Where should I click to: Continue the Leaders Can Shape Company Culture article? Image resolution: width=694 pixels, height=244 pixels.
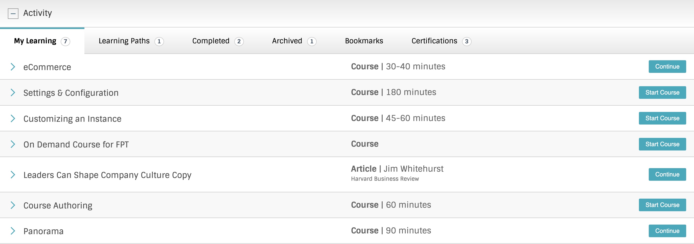pos(667,174)
